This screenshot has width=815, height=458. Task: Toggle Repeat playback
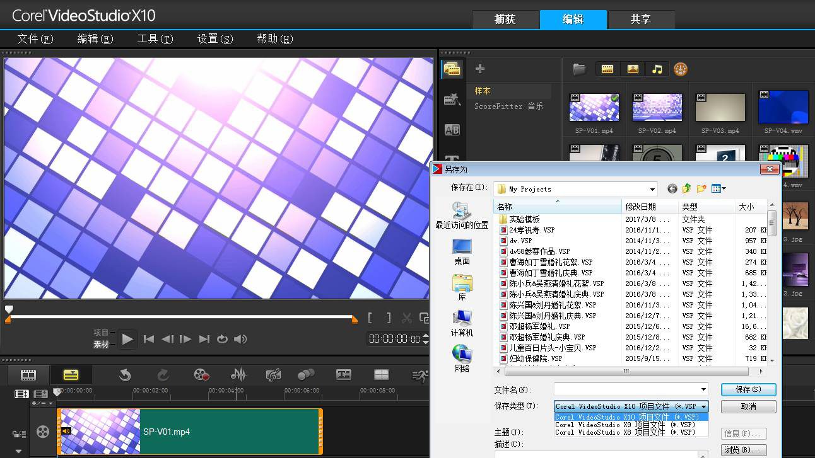tap(222, 339)
